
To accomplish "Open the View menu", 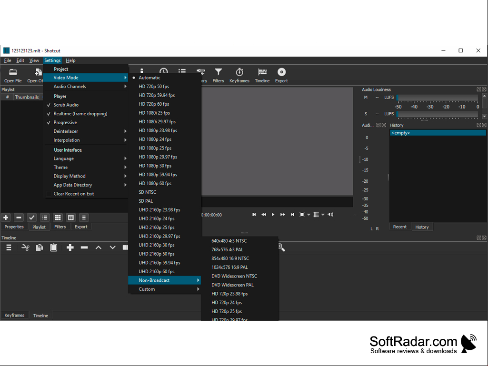I will tap(34, 60).
